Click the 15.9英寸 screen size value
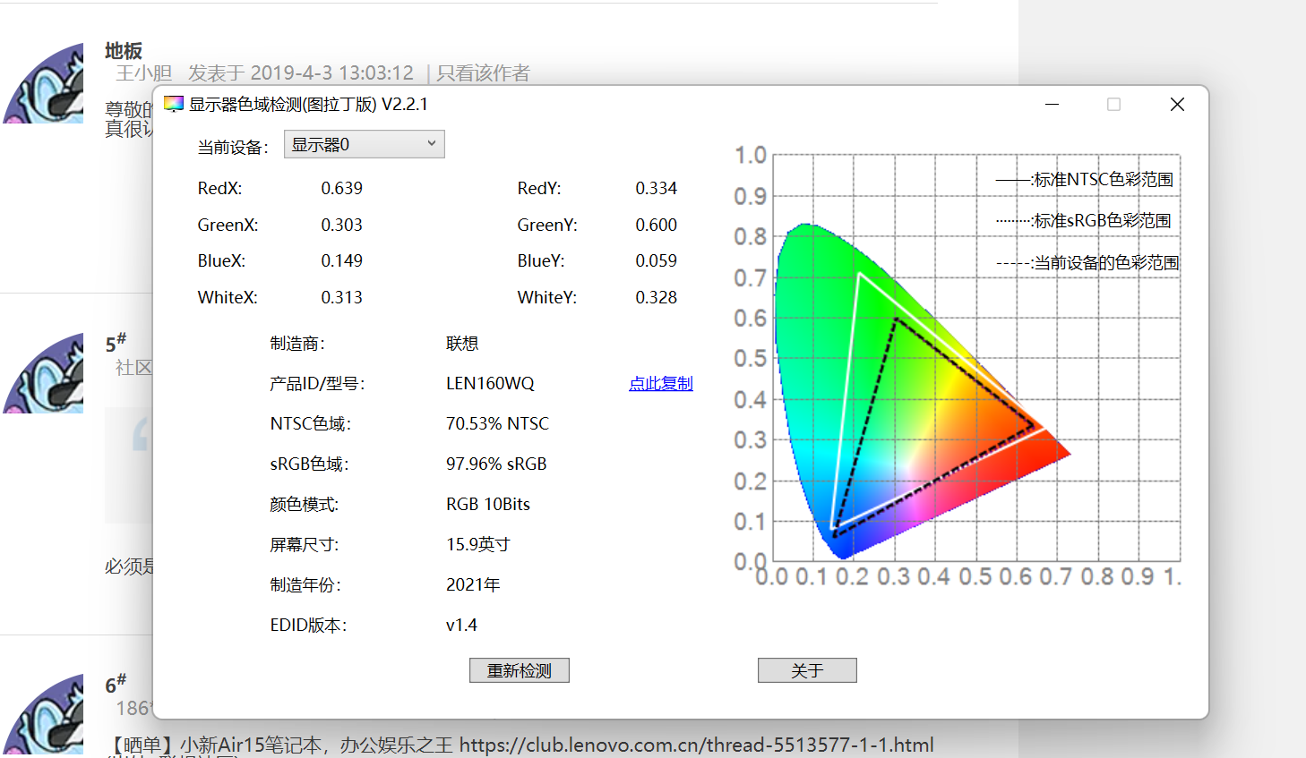Image resolution: width=1306 pixels, height=758 pixels. pos(478,544)
